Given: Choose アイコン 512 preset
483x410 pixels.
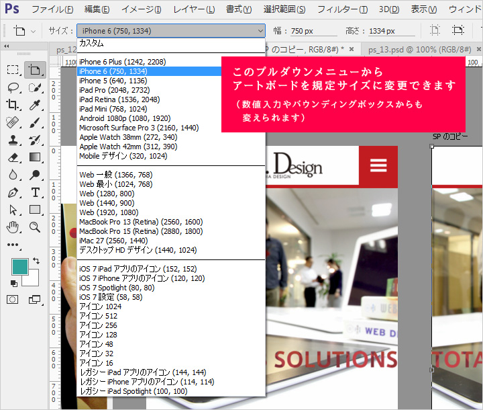Looking at the screenshot, I should tap(171, 316).
